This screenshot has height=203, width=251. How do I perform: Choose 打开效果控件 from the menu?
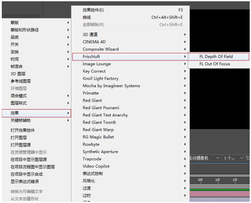tap(36, 130)
